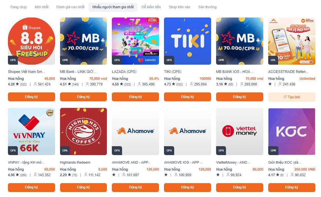The image size is (321, 197).
Task: Click the TIKI logo campaign image
Action: pos(187,41)
